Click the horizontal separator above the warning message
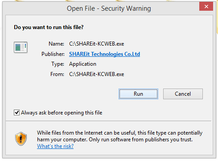This screenshot has width=218, height=161. (108, 121)
